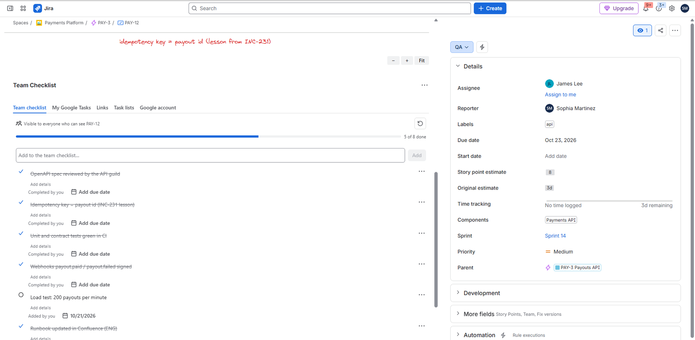
Task: Open the notifications bell
Action: [x=646, y=8]
